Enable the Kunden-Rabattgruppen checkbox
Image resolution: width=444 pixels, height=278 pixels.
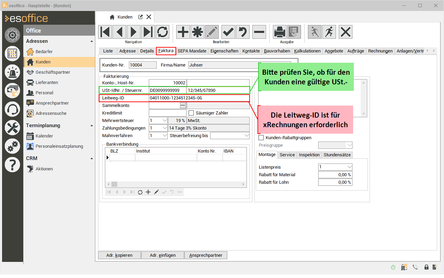(261, 138)
